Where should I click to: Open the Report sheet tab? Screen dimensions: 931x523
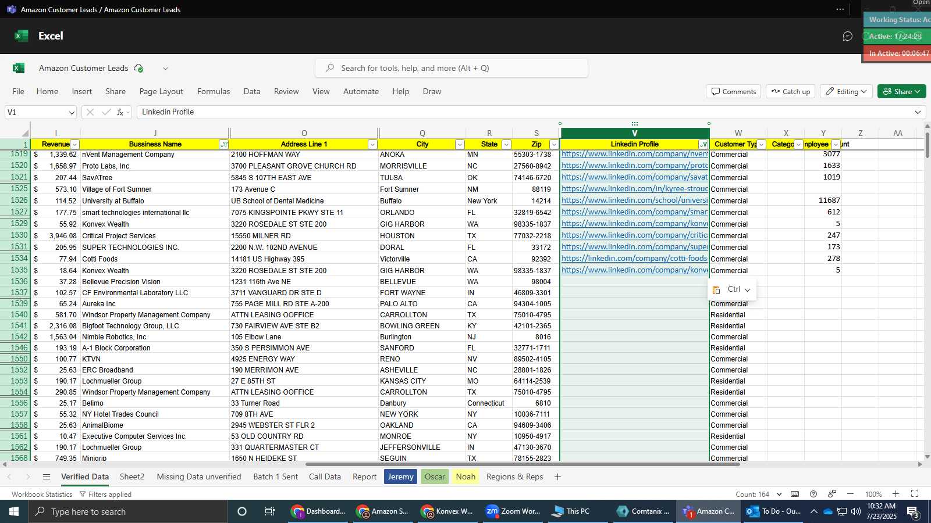tap(365, 477)
